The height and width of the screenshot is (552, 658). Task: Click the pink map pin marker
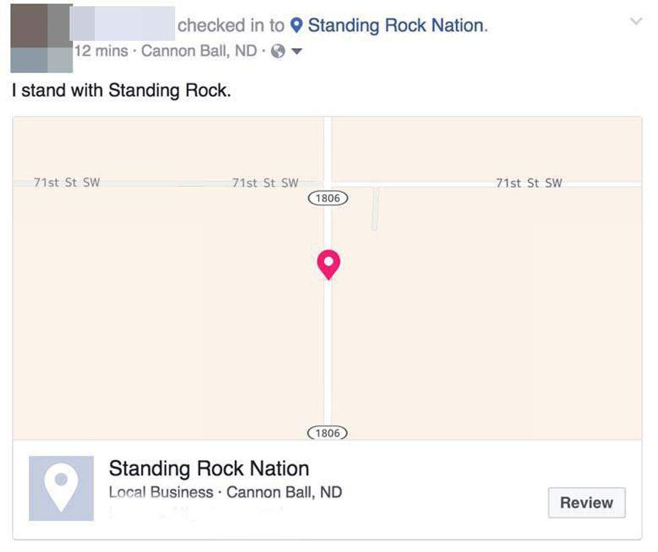(x=328, y=263)
